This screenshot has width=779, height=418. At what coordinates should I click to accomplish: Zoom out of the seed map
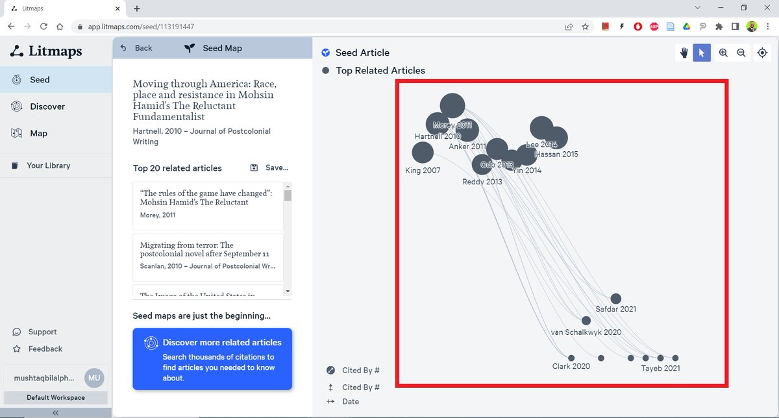tap(741, 53)
